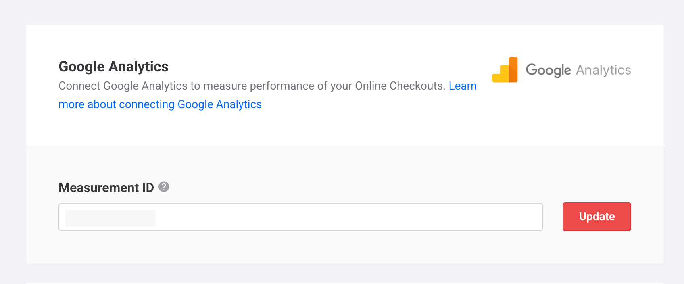Click the blurred value inside the Measurement ID field
Screen dimensions: 684x284
(111, 218)
